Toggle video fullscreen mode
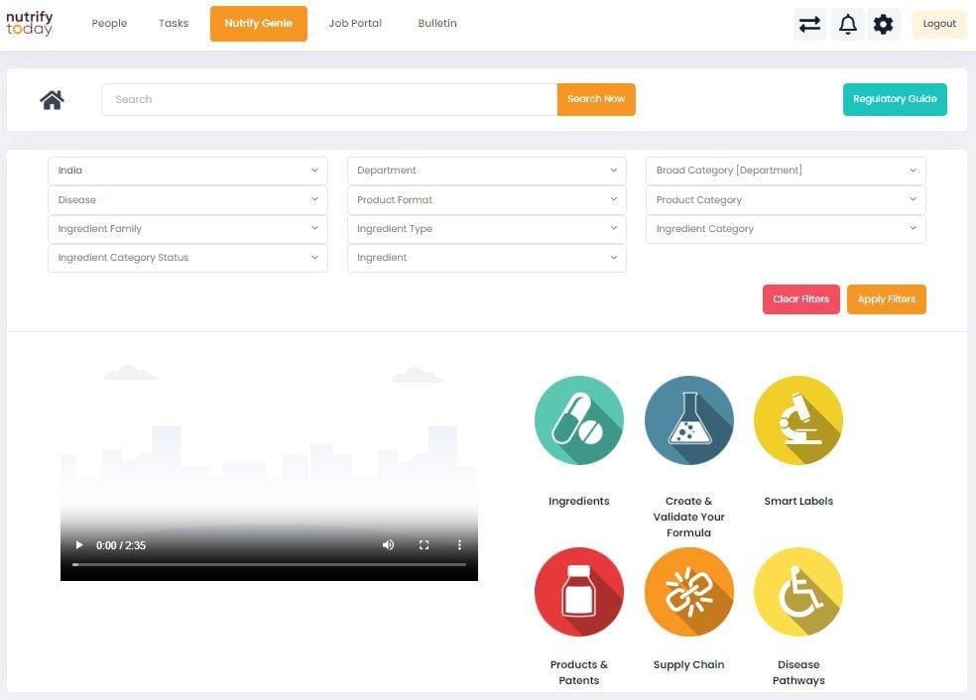 pos(424,545)
